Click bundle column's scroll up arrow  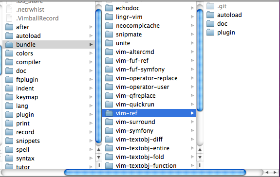click(x=200, y=149)
